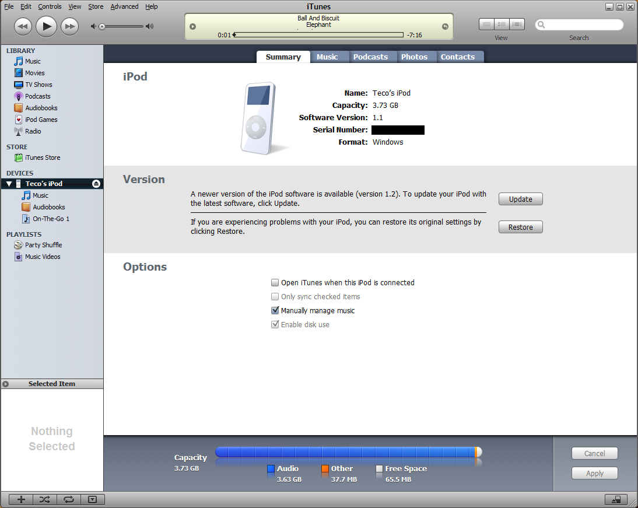The width and height of the screenshot is (638, 508).
Task: Toggle Only sync checked items checkbox
Action: point(275,297)
